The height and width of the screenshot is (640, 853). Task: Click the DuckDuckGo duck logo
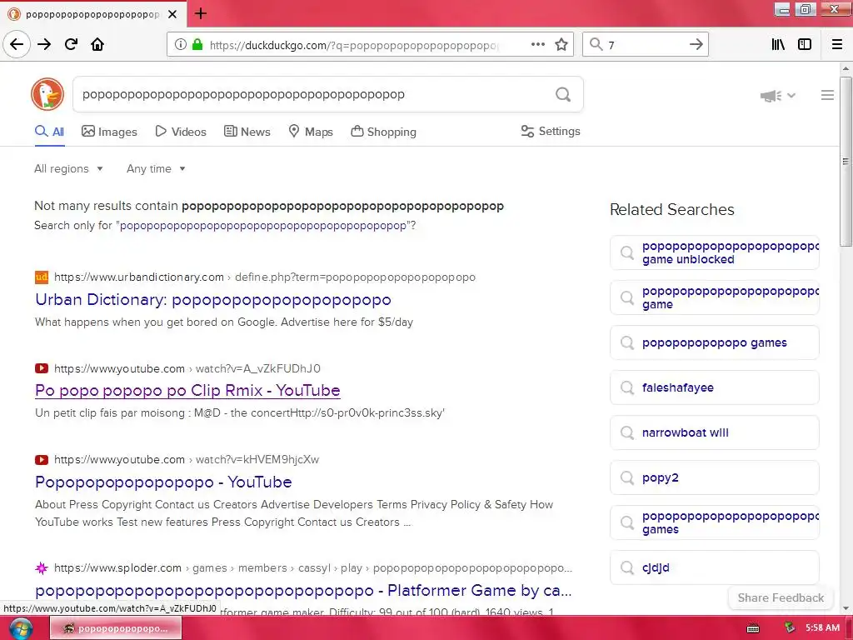47,94
